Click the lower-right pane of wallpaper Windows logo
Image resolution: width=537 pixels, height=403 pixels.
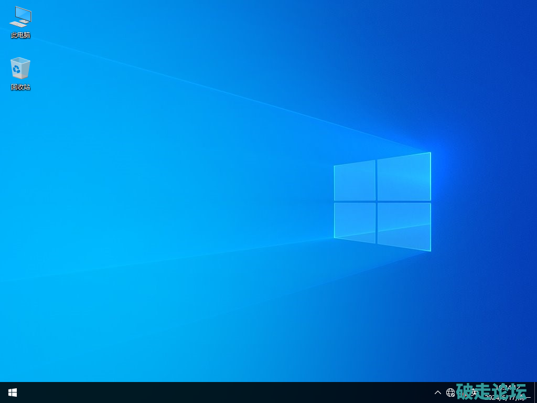tap(404, 225)
